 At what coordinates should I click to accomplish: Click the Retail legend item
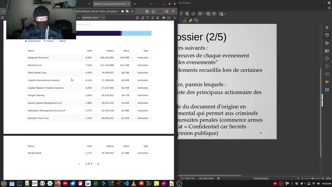pos(62,41)
